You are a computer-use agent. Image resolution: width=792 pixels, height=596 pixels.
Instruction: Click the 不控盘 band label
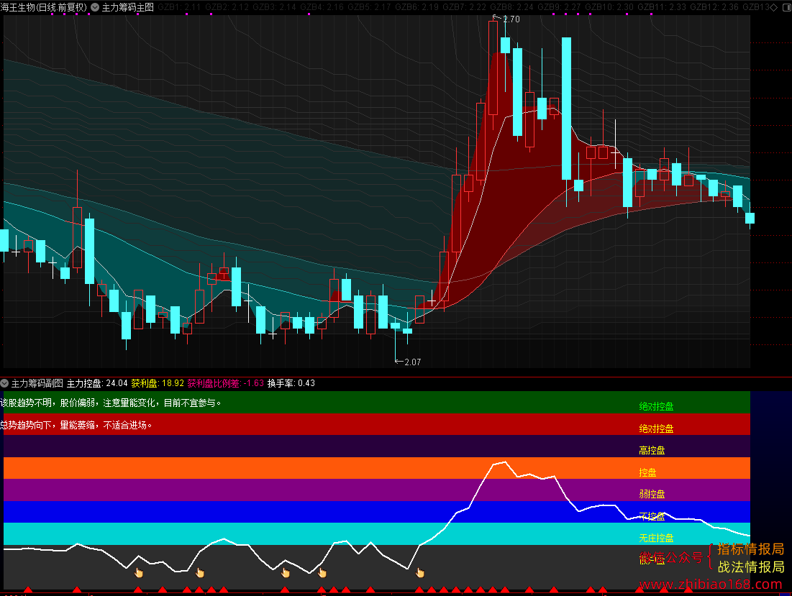[652, 515]
